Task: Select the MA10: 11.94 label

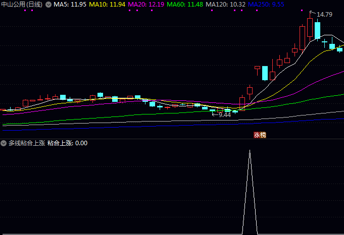Action: click(107, 5)
